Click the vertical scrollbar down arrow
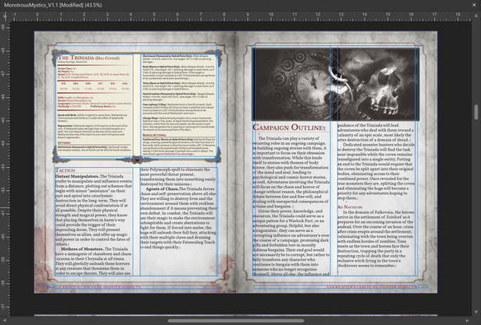This screenshot has height=325, width=481. pyautogui.click(x=476, y=312)
